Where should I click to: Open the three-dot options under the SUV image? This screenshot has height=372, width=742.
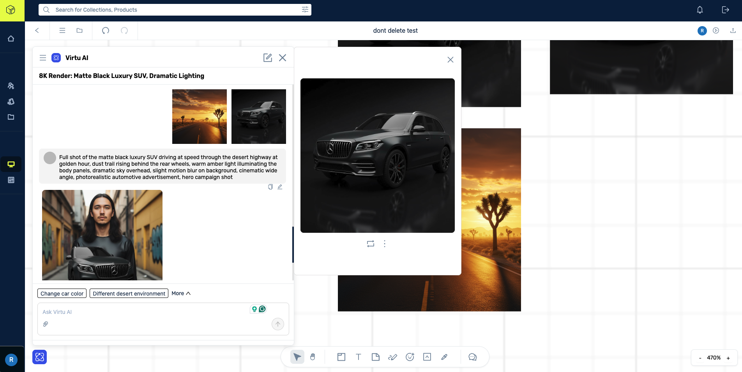pyautogui.click(x=384, y=244)
